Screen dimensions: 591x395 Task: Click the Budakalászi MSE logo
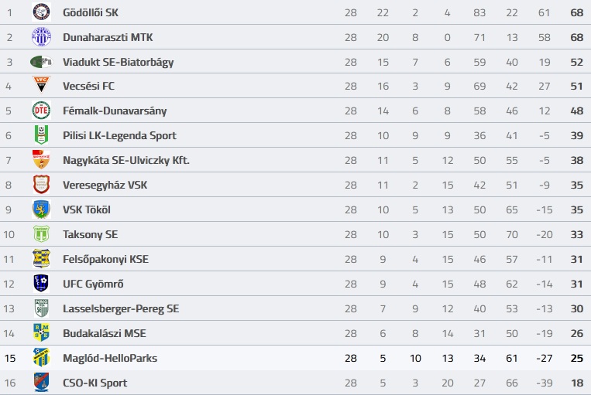tap(41, 332)
